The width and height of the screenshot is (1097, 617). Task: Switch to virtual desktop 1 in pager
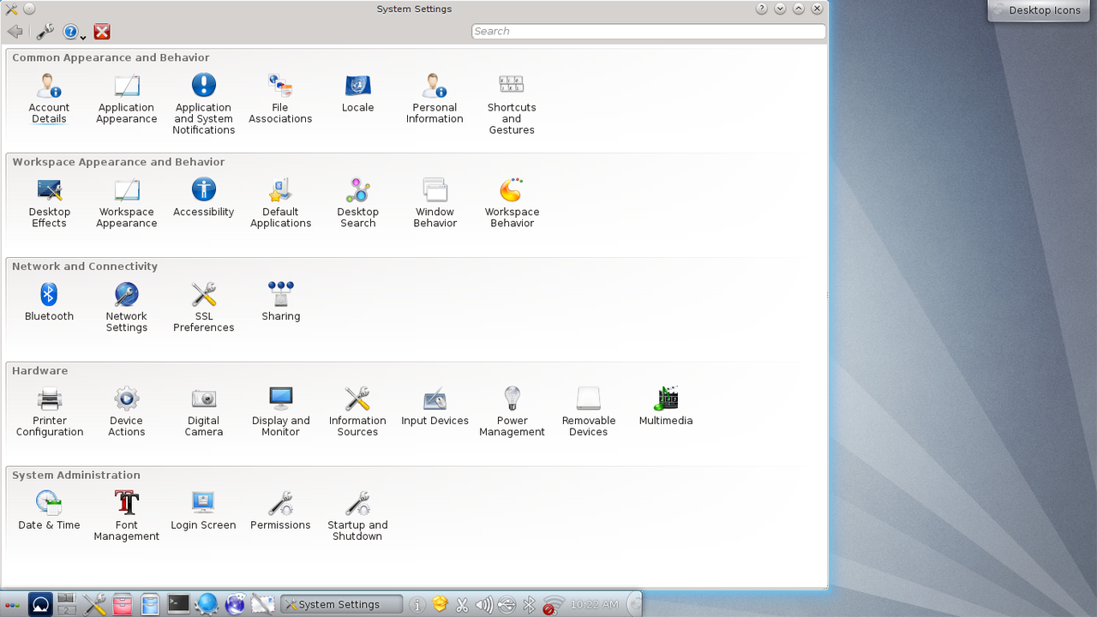67,598
